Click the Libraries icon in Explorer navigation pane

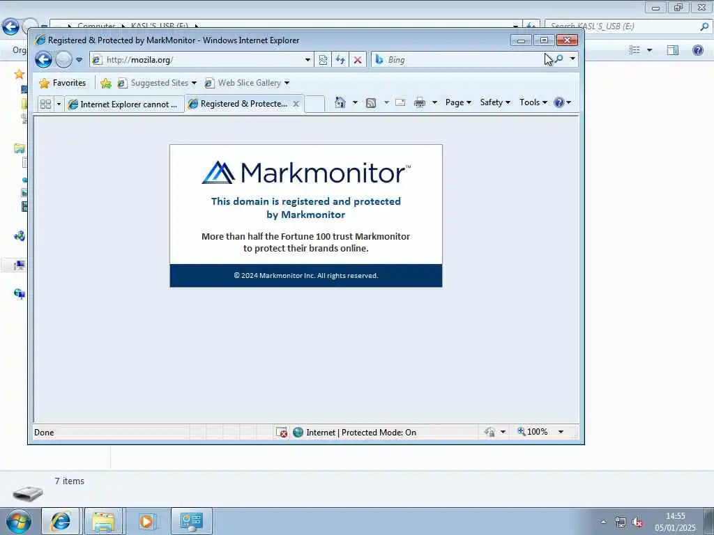coord(19,148)
